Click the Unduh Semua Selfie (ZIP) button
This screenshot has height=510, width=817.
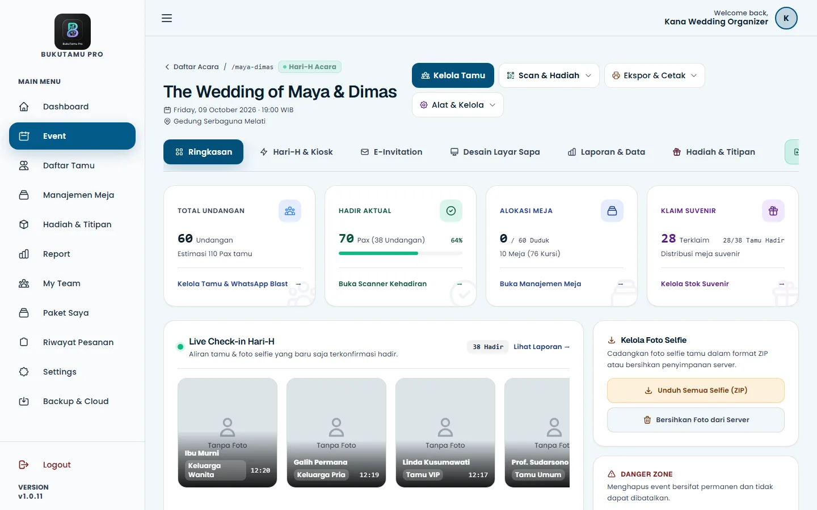(696, 390)
